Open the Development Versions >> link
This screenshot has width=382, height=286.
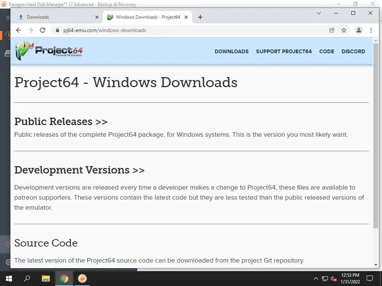point(79,170)
